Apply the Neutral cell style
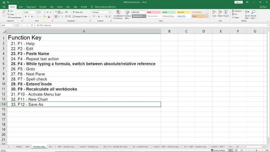Image resolution: width=270 pixels, height=152 pixels. (184, 12)
